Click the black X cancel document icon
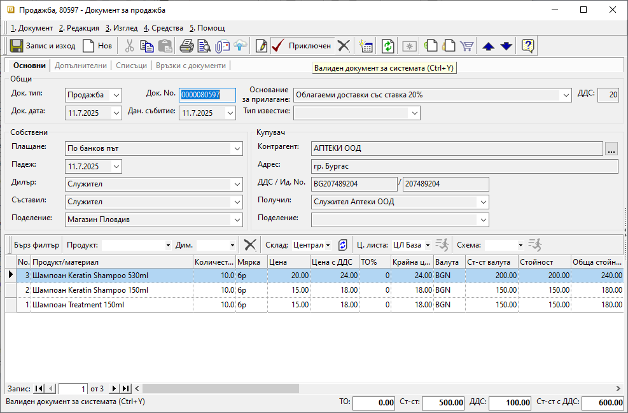Viewport: 628px width, 413px height. 344,46
